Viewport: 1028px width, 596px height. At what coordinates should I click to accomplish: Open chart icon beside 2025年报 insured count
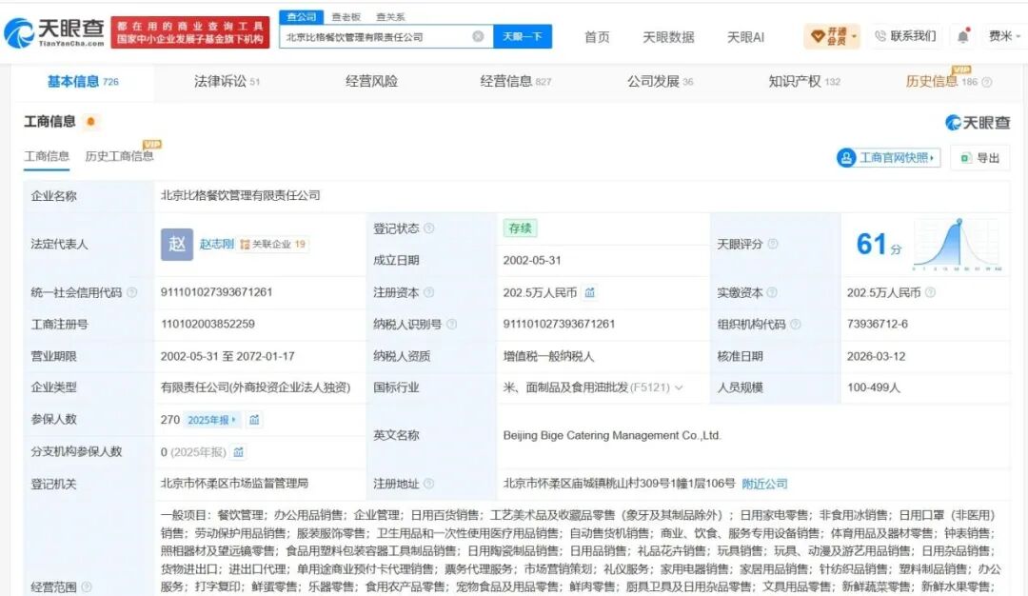point(254,420)
